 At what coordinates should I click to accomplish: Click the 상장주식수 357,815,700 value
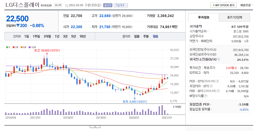coord(241,37)
